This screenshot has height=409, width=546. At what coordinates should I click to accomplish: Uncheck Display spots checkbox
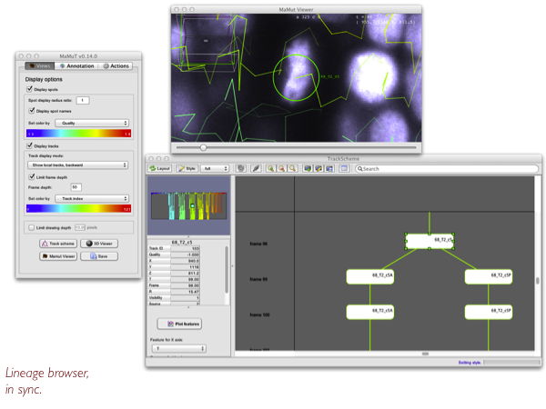(x=31, y=89)
